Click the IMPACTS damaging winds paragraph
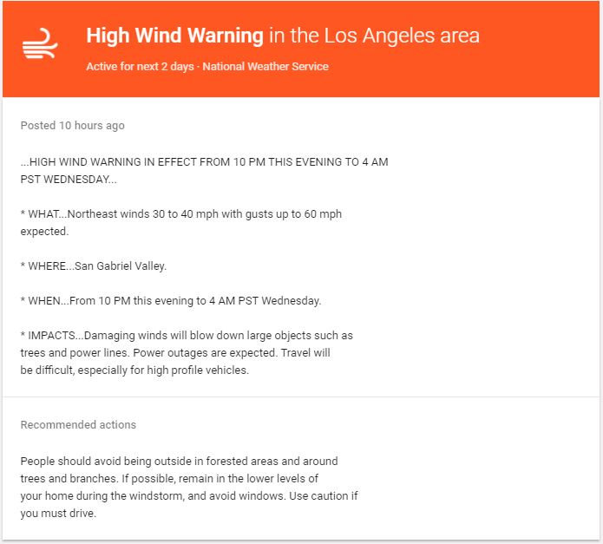603x544 pixels. click(x=187, y=352)
